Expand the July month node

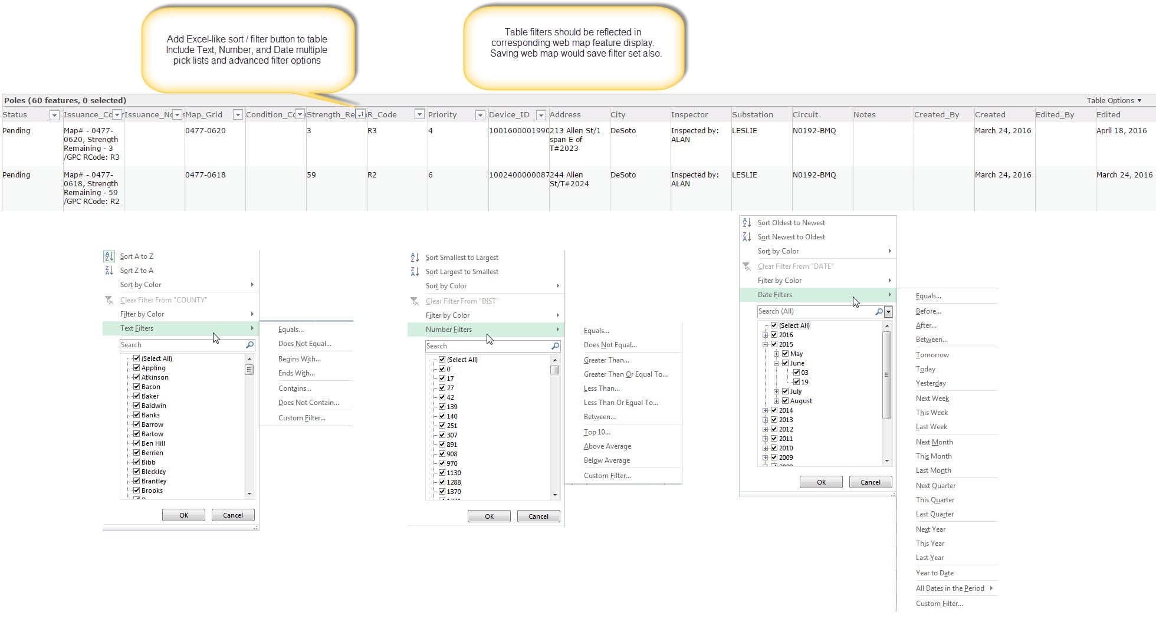(x=777, y=391)
